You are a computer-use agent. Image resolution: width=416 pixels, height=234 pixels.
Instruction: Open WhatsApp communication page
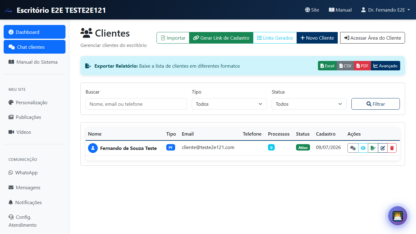[34, 172]
